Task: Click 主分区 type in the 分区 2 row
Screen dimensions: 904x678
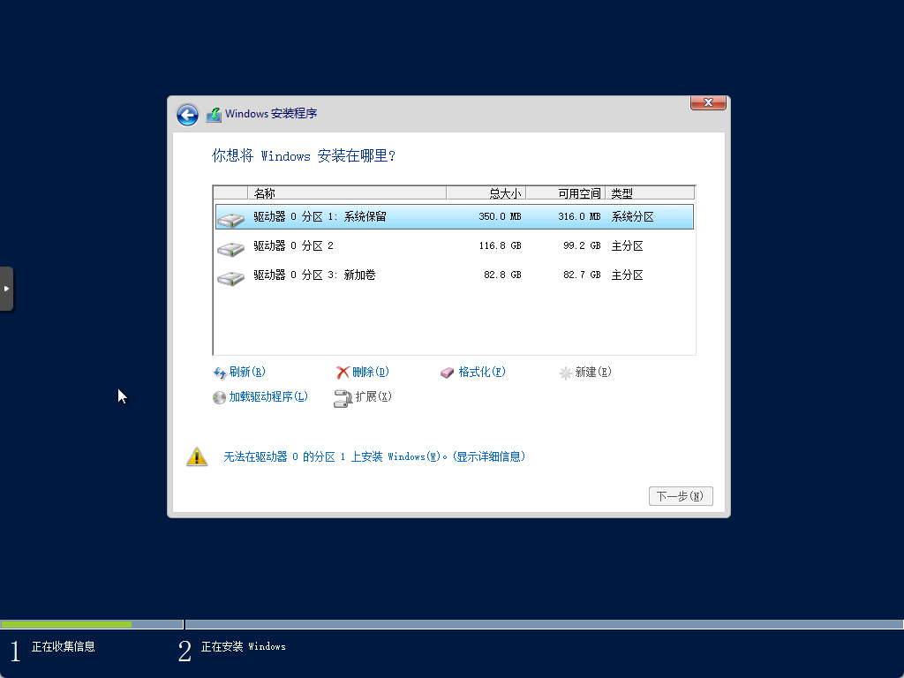Action: point(628,246)
